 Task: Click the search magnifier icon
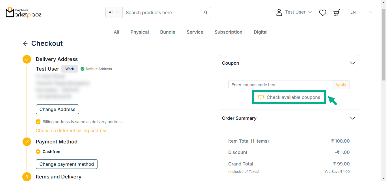[206, 12]
